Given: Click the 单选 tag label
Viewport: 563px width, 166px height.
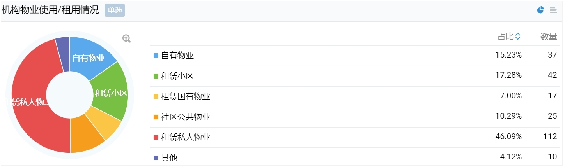Looking at the screenshot, I should click(115, 10).
